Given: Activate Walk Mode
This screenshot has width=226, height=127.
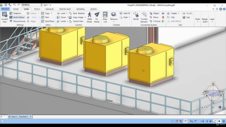Looking at the screenshot, I should [x=89, y=17].
